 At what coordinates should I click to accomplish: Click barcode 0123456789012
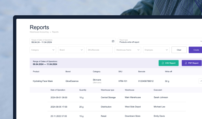146,81
